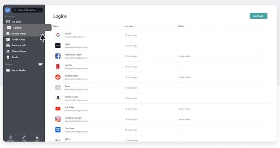Lock the app with the Lock icon
280x148 pixels.
(37, 138)
